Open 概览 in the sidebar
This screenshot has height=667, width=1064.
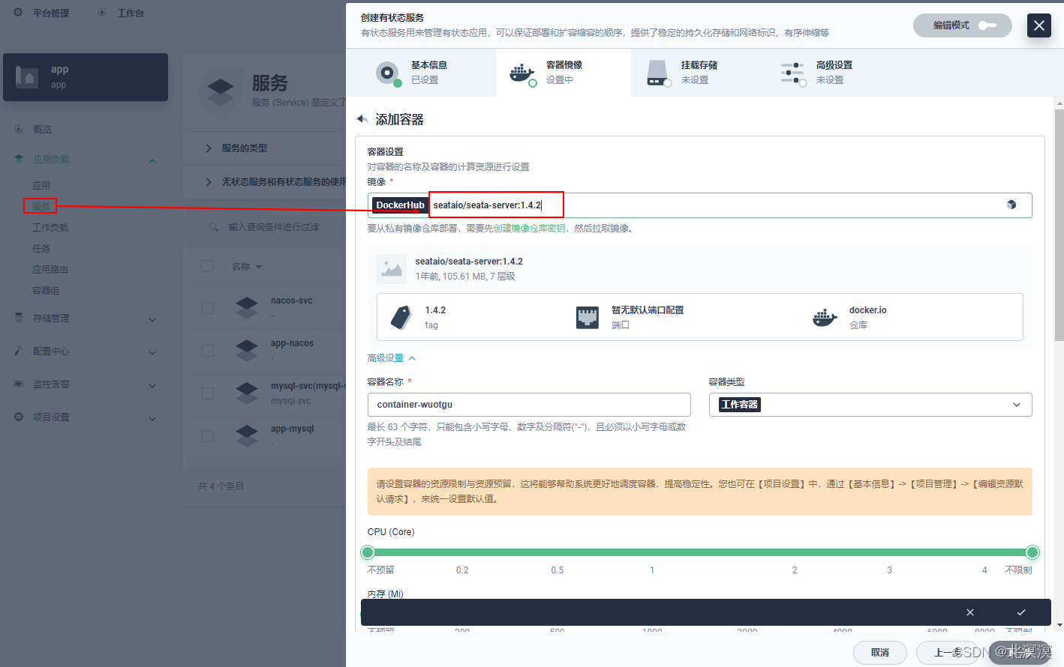[42, 130]
